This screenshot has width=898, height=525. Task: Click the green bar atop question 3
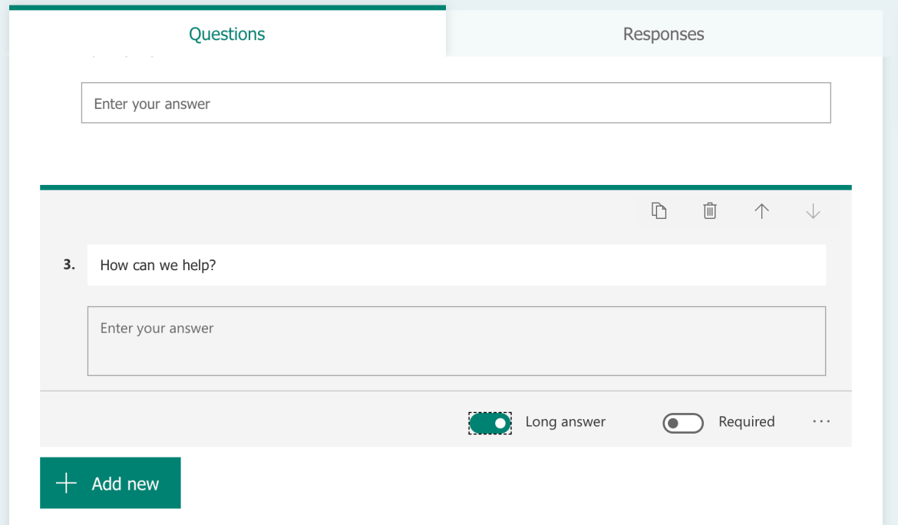pos(445,187)
